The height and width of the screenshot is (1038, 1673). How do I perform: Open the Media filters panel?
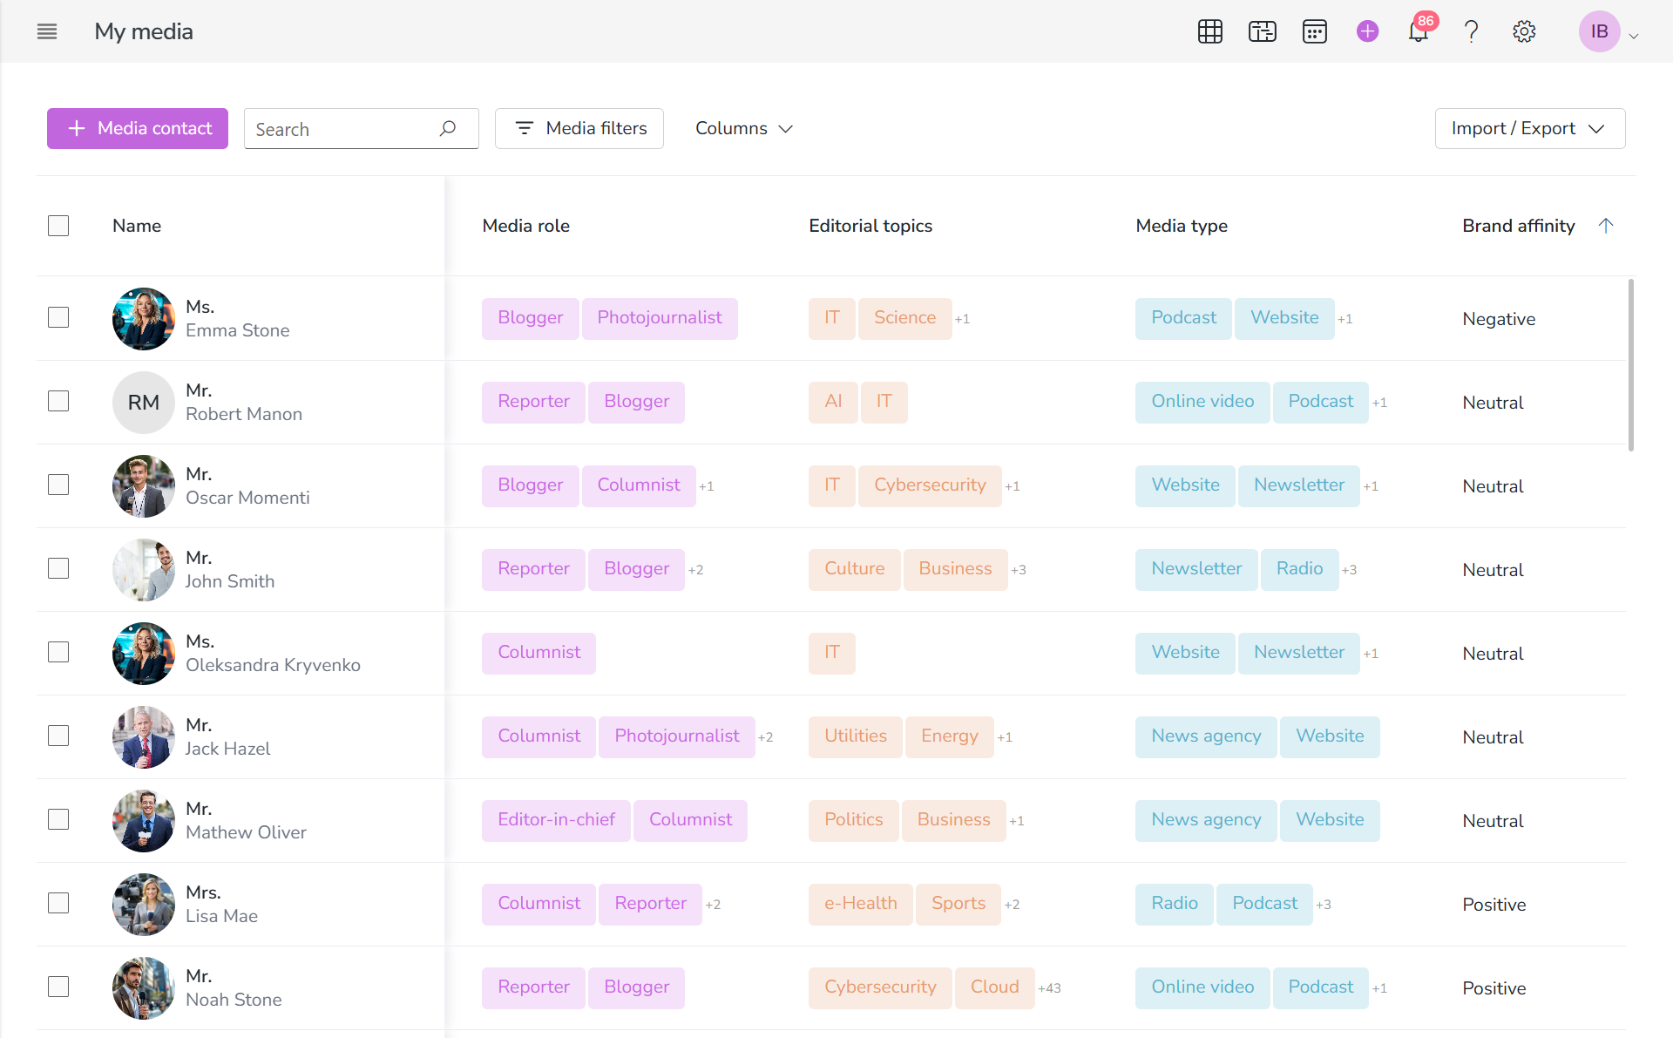coord(579,128)
